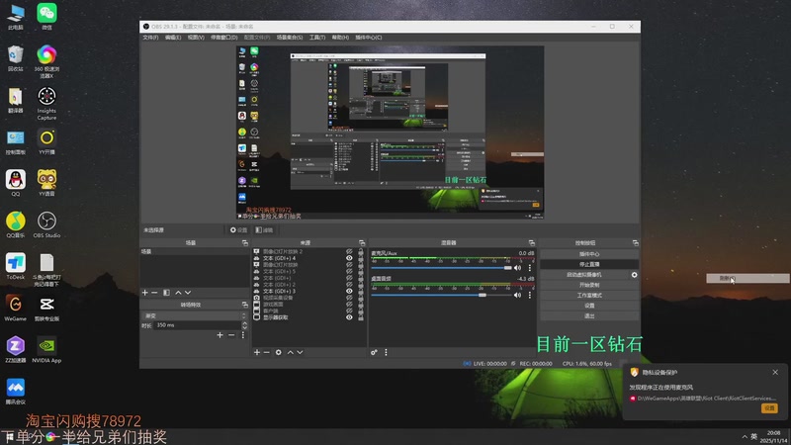This screenshot has width=791, height=445.
Task: Close the 隐私设备保护 notification popup
Action: (x=775, y=373)
